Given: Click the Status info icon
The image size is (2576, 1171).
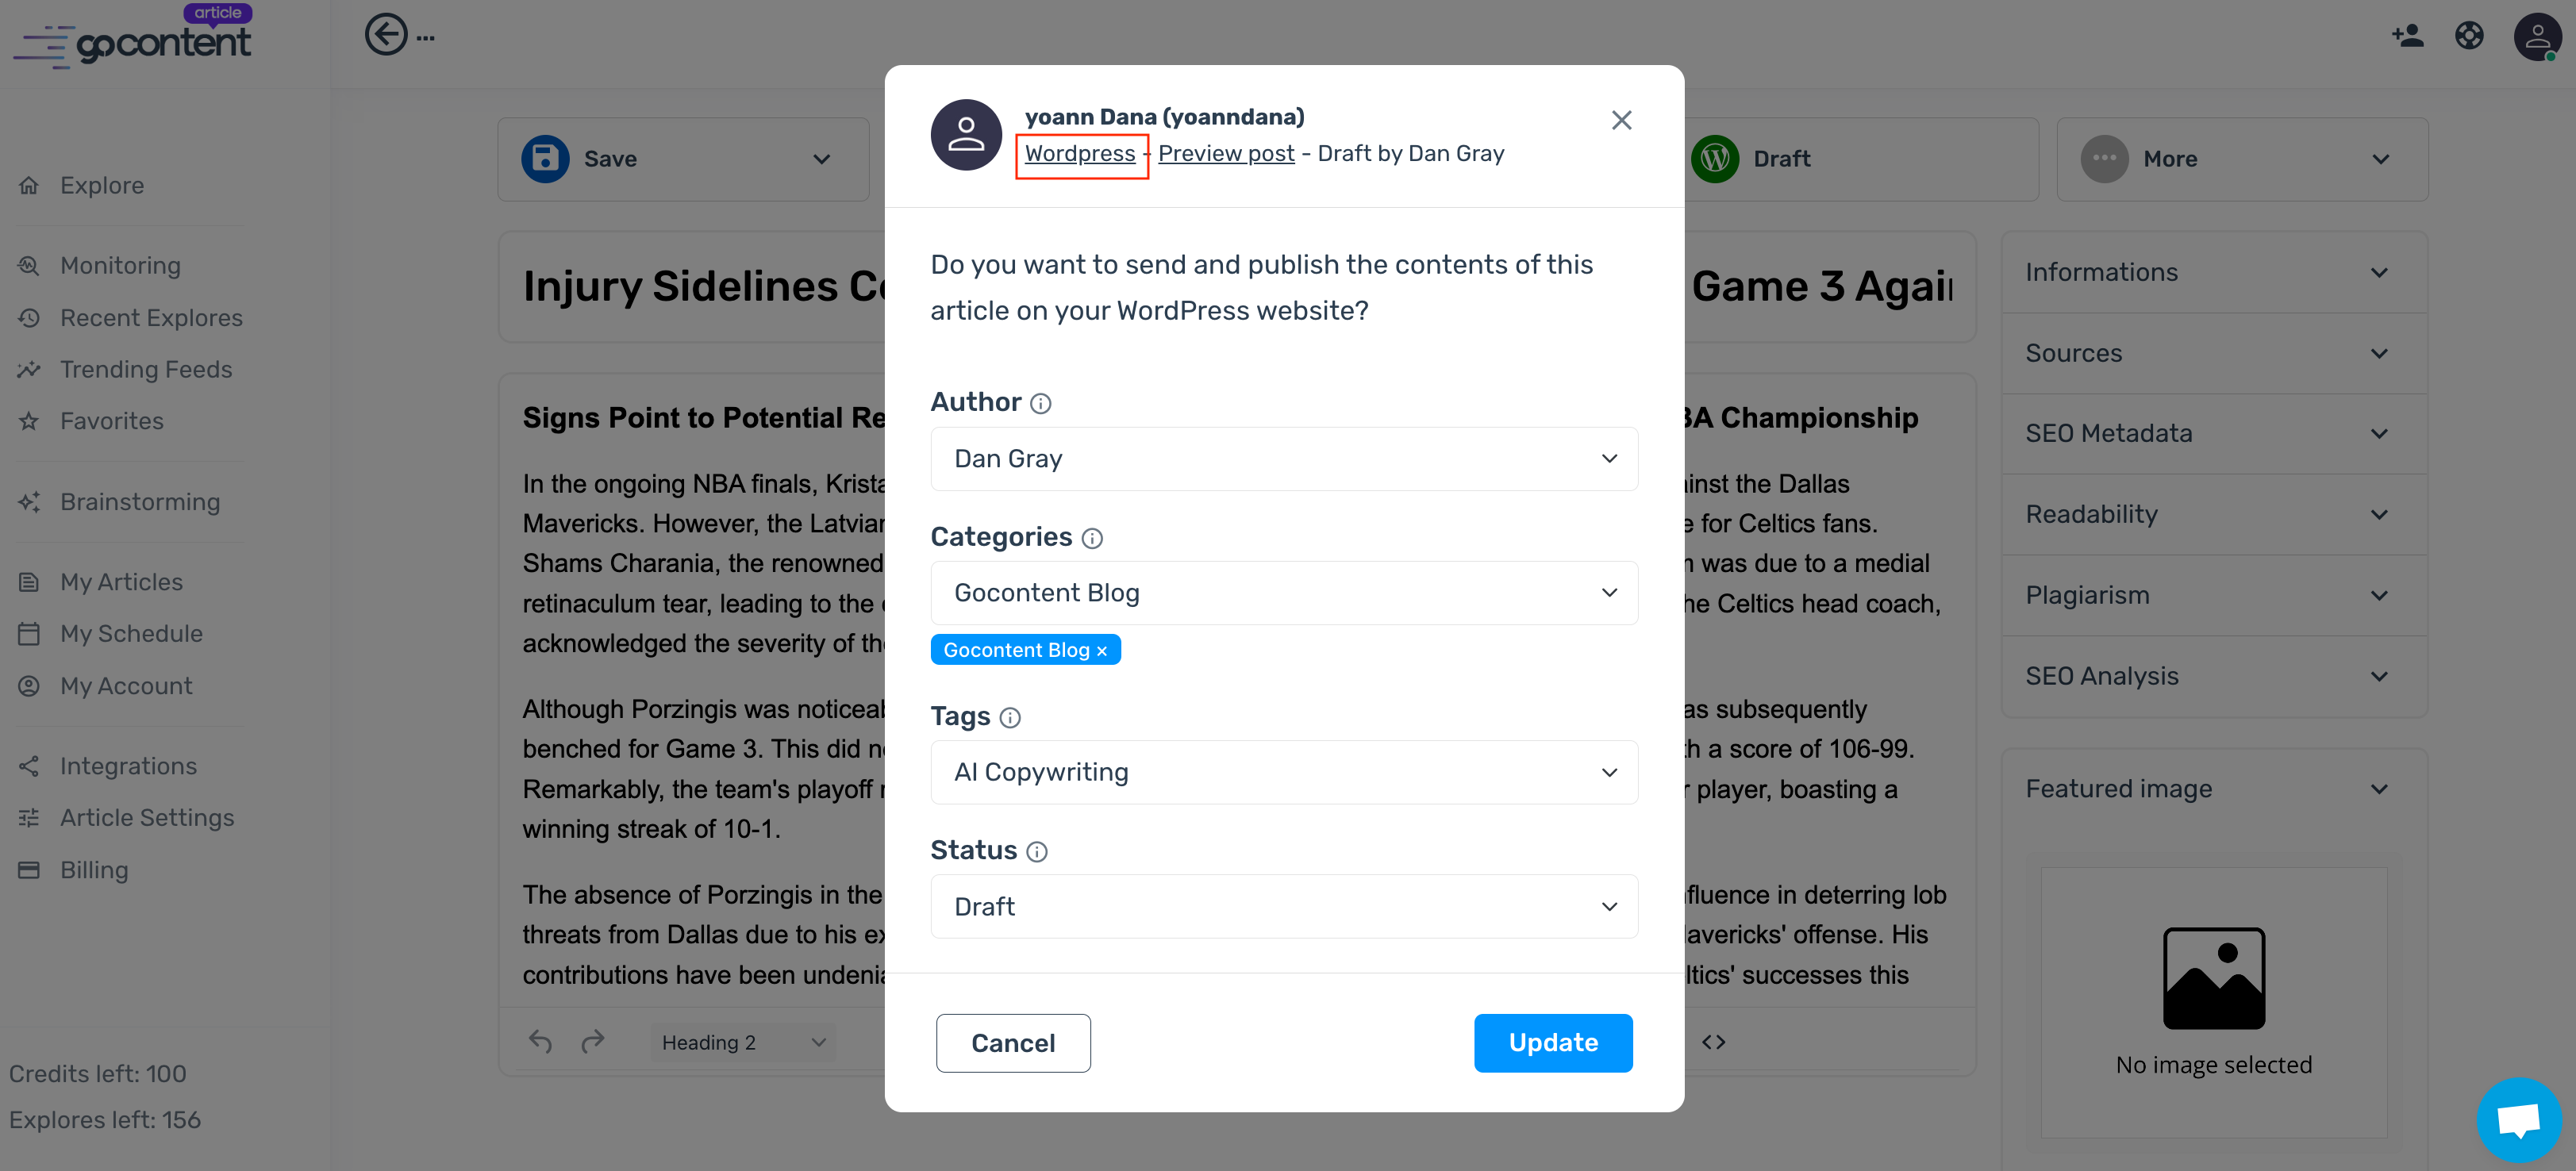Looking at the screenshot, I should (x=1037, y=851).
